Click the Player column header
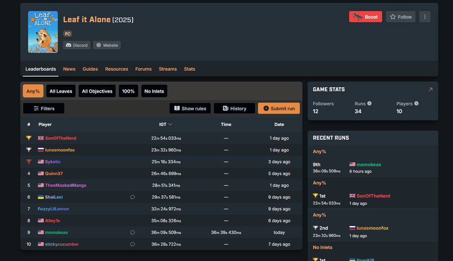453x261 pixels. (x=45, y=124)
